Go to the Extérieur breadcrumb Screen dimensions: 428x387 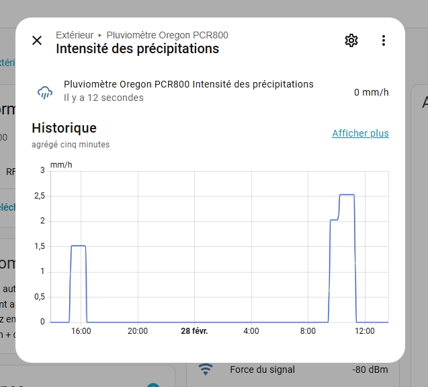coord(75,35)
